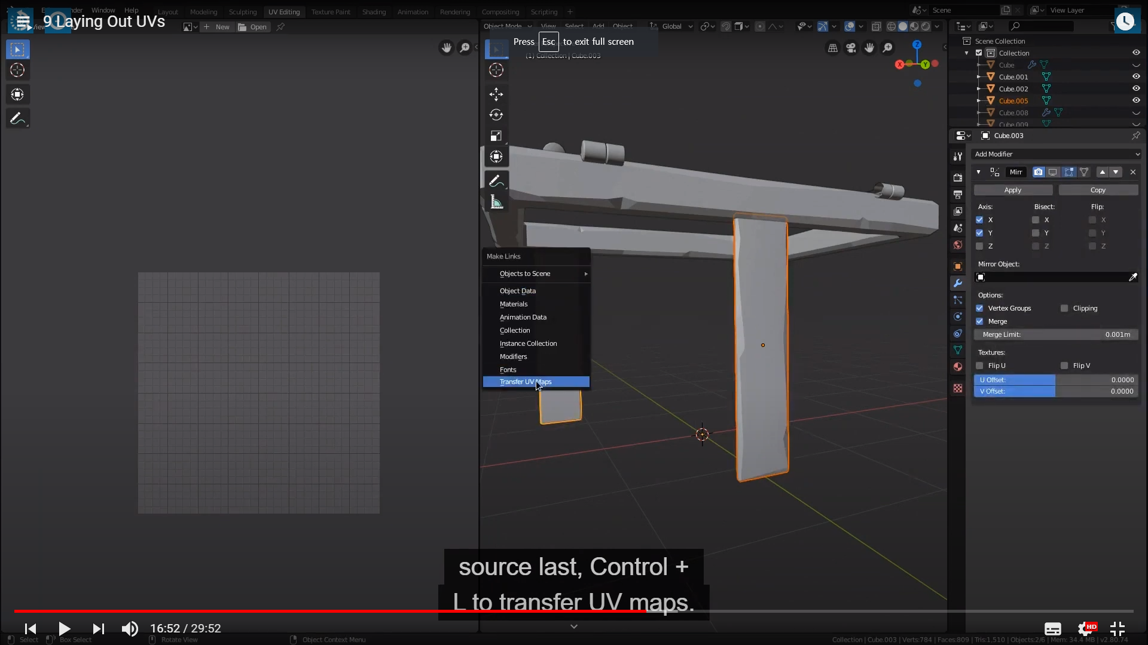The image size is (1148, 645).
Task: Select the Scale tool in 3D viewport
Action: [496, 136]
